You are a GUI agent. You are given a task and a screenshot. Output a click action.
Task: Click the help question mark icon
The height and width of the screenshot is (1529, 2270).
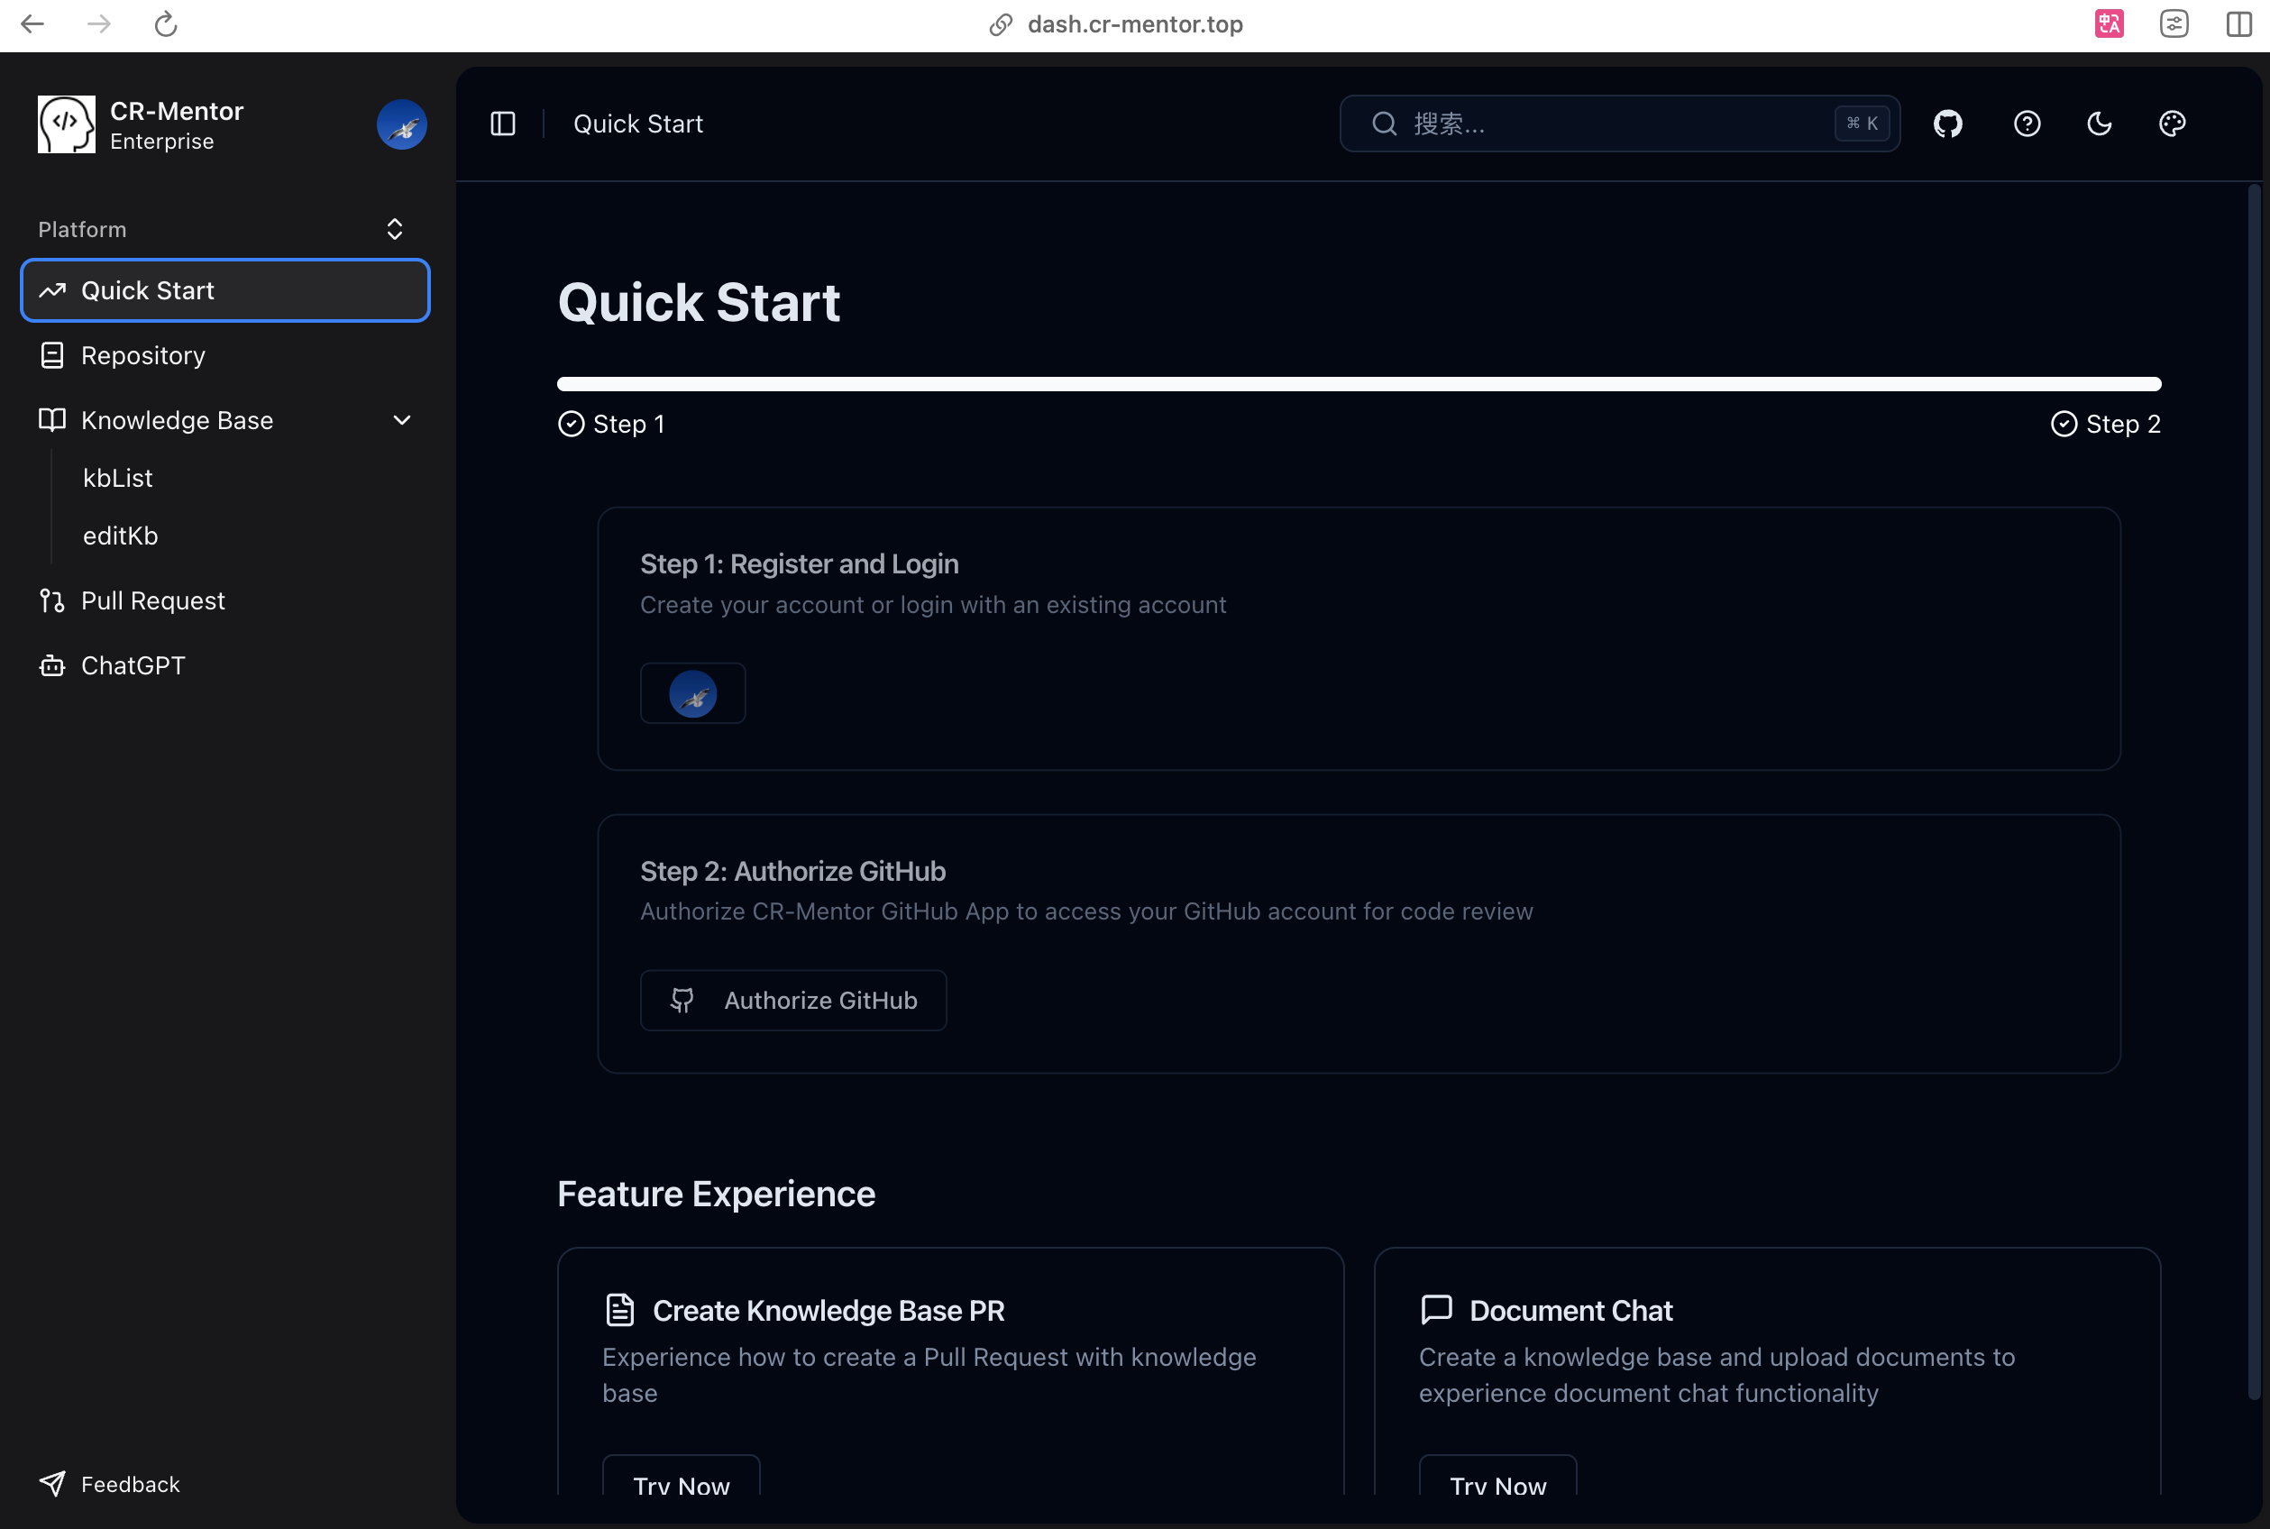point(2027,123)
